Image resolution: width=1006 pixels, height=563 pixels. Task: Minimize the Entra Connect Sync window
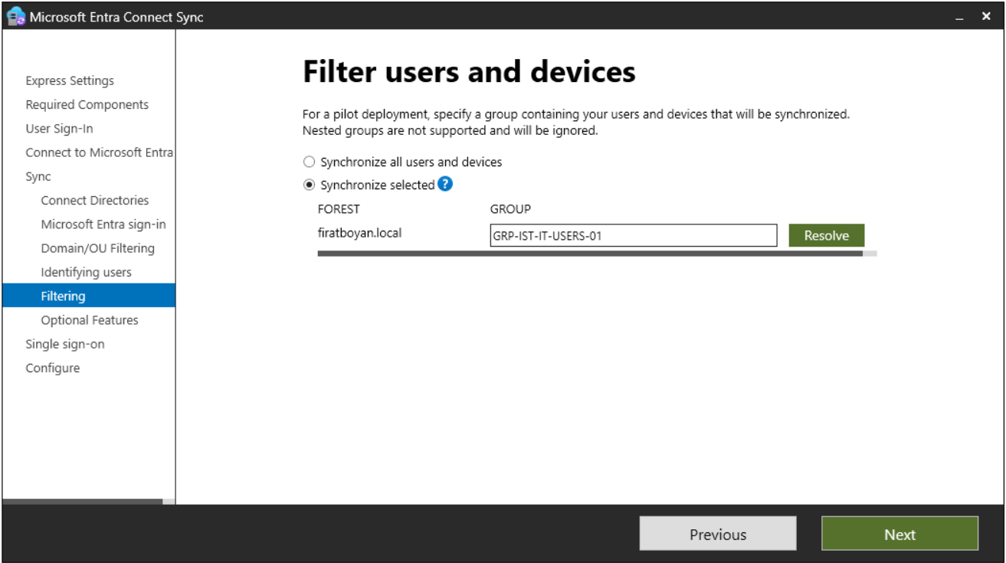click(x=959, y=17)
